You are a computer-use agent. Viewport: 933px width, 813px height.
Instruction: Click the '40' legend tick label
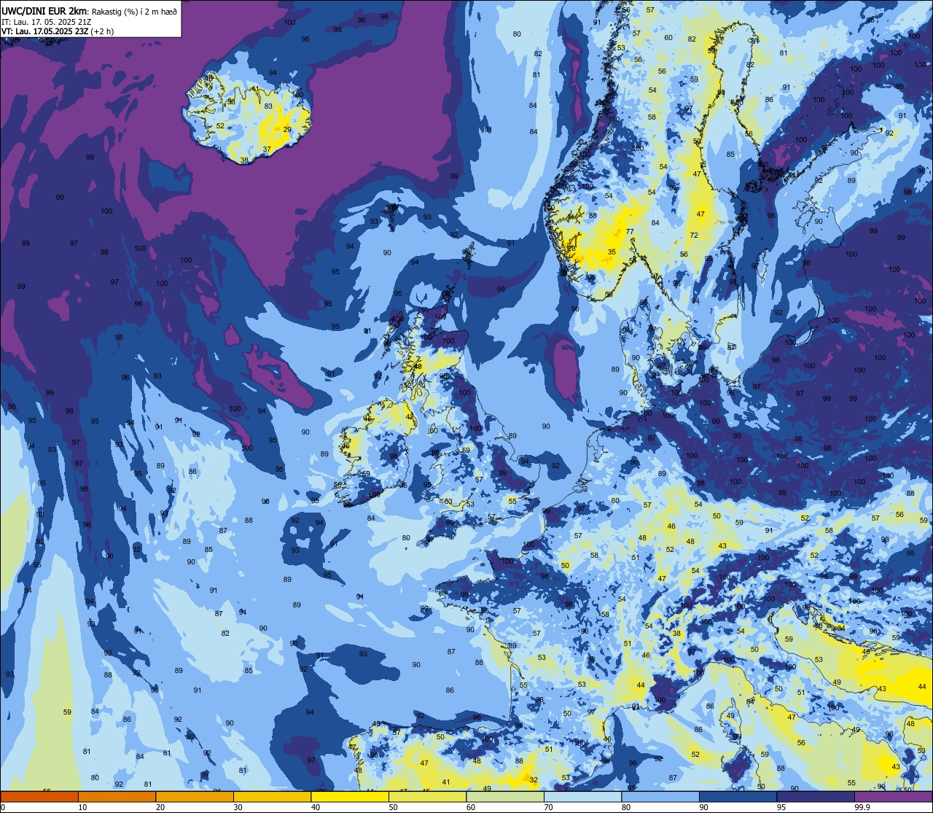(316, 807)
